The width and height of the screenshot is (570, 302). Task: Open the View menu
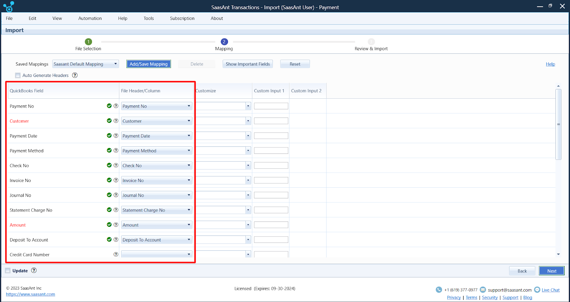point(57,18)
